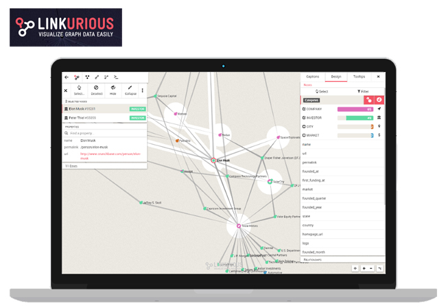The width and height of the screenshot is (446, 308).
Task: Select the 'founded_at' property row
Action: click(342, 171)
